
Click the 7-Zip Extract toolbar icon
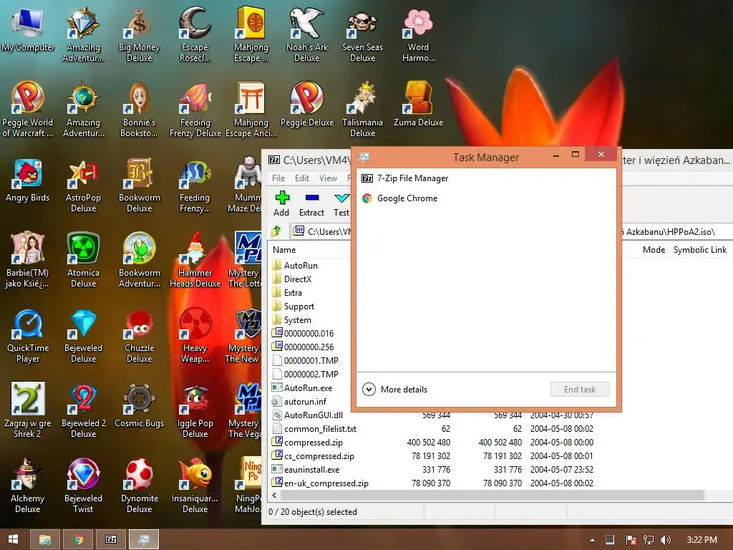click(x=311, y=203)
